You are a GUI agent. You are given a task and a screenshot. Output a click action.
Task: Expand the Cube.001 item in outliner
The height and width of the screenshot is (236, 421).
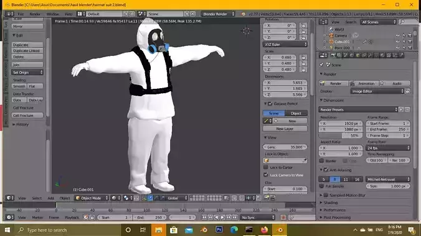tap(324, 42)
